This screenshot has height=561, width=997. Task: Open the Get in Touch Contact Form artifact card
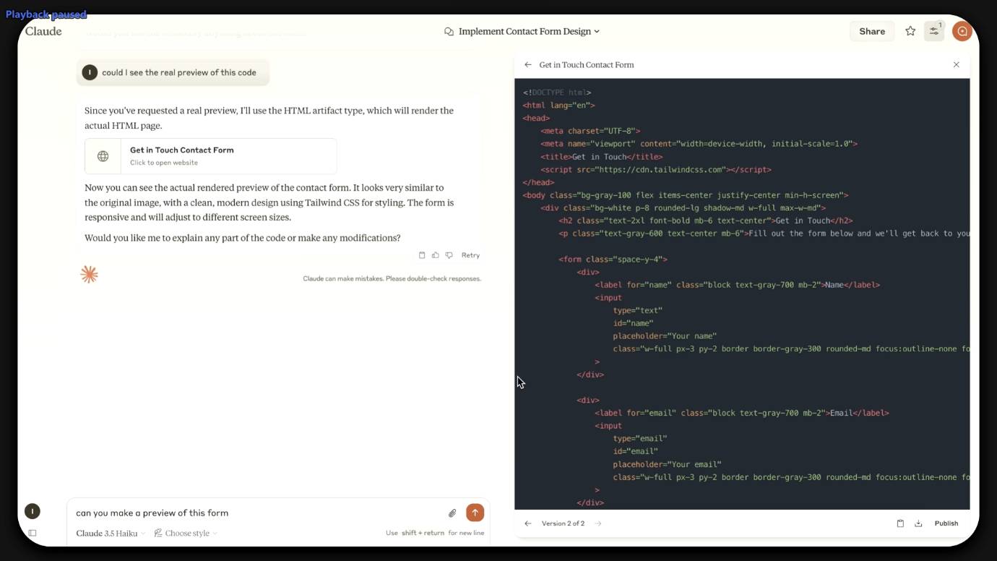211,156
